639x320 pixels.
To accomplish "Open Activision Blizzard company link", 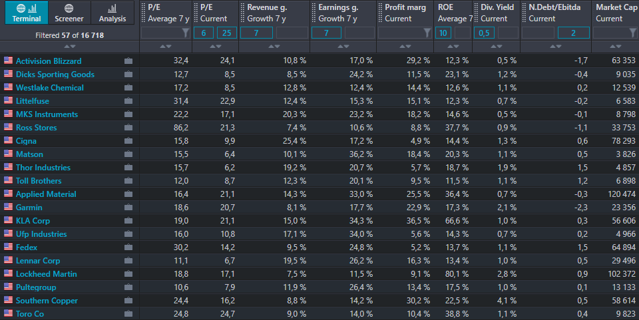I will [x=49, y=61].
